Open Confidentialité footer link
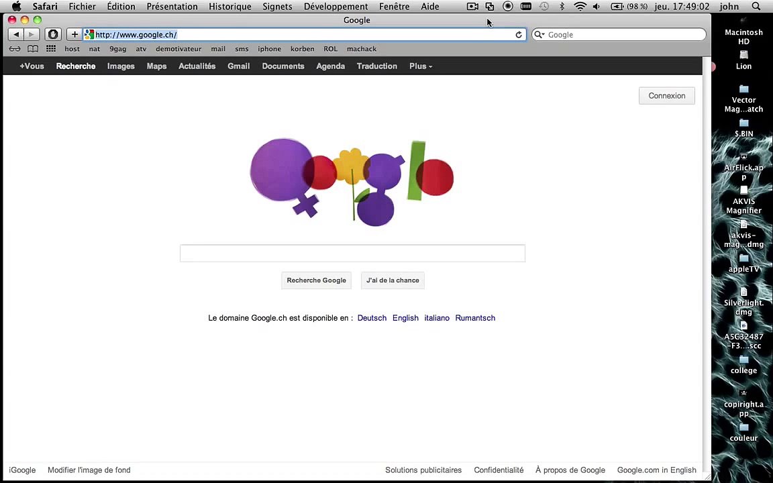This screenshot has width=773, height=483. tap(499, 470)
